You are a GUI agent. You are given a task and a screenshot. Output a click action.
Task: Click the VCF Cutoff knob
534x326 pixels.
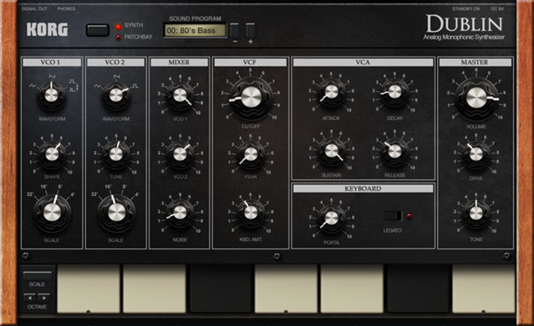coord(251,97)
